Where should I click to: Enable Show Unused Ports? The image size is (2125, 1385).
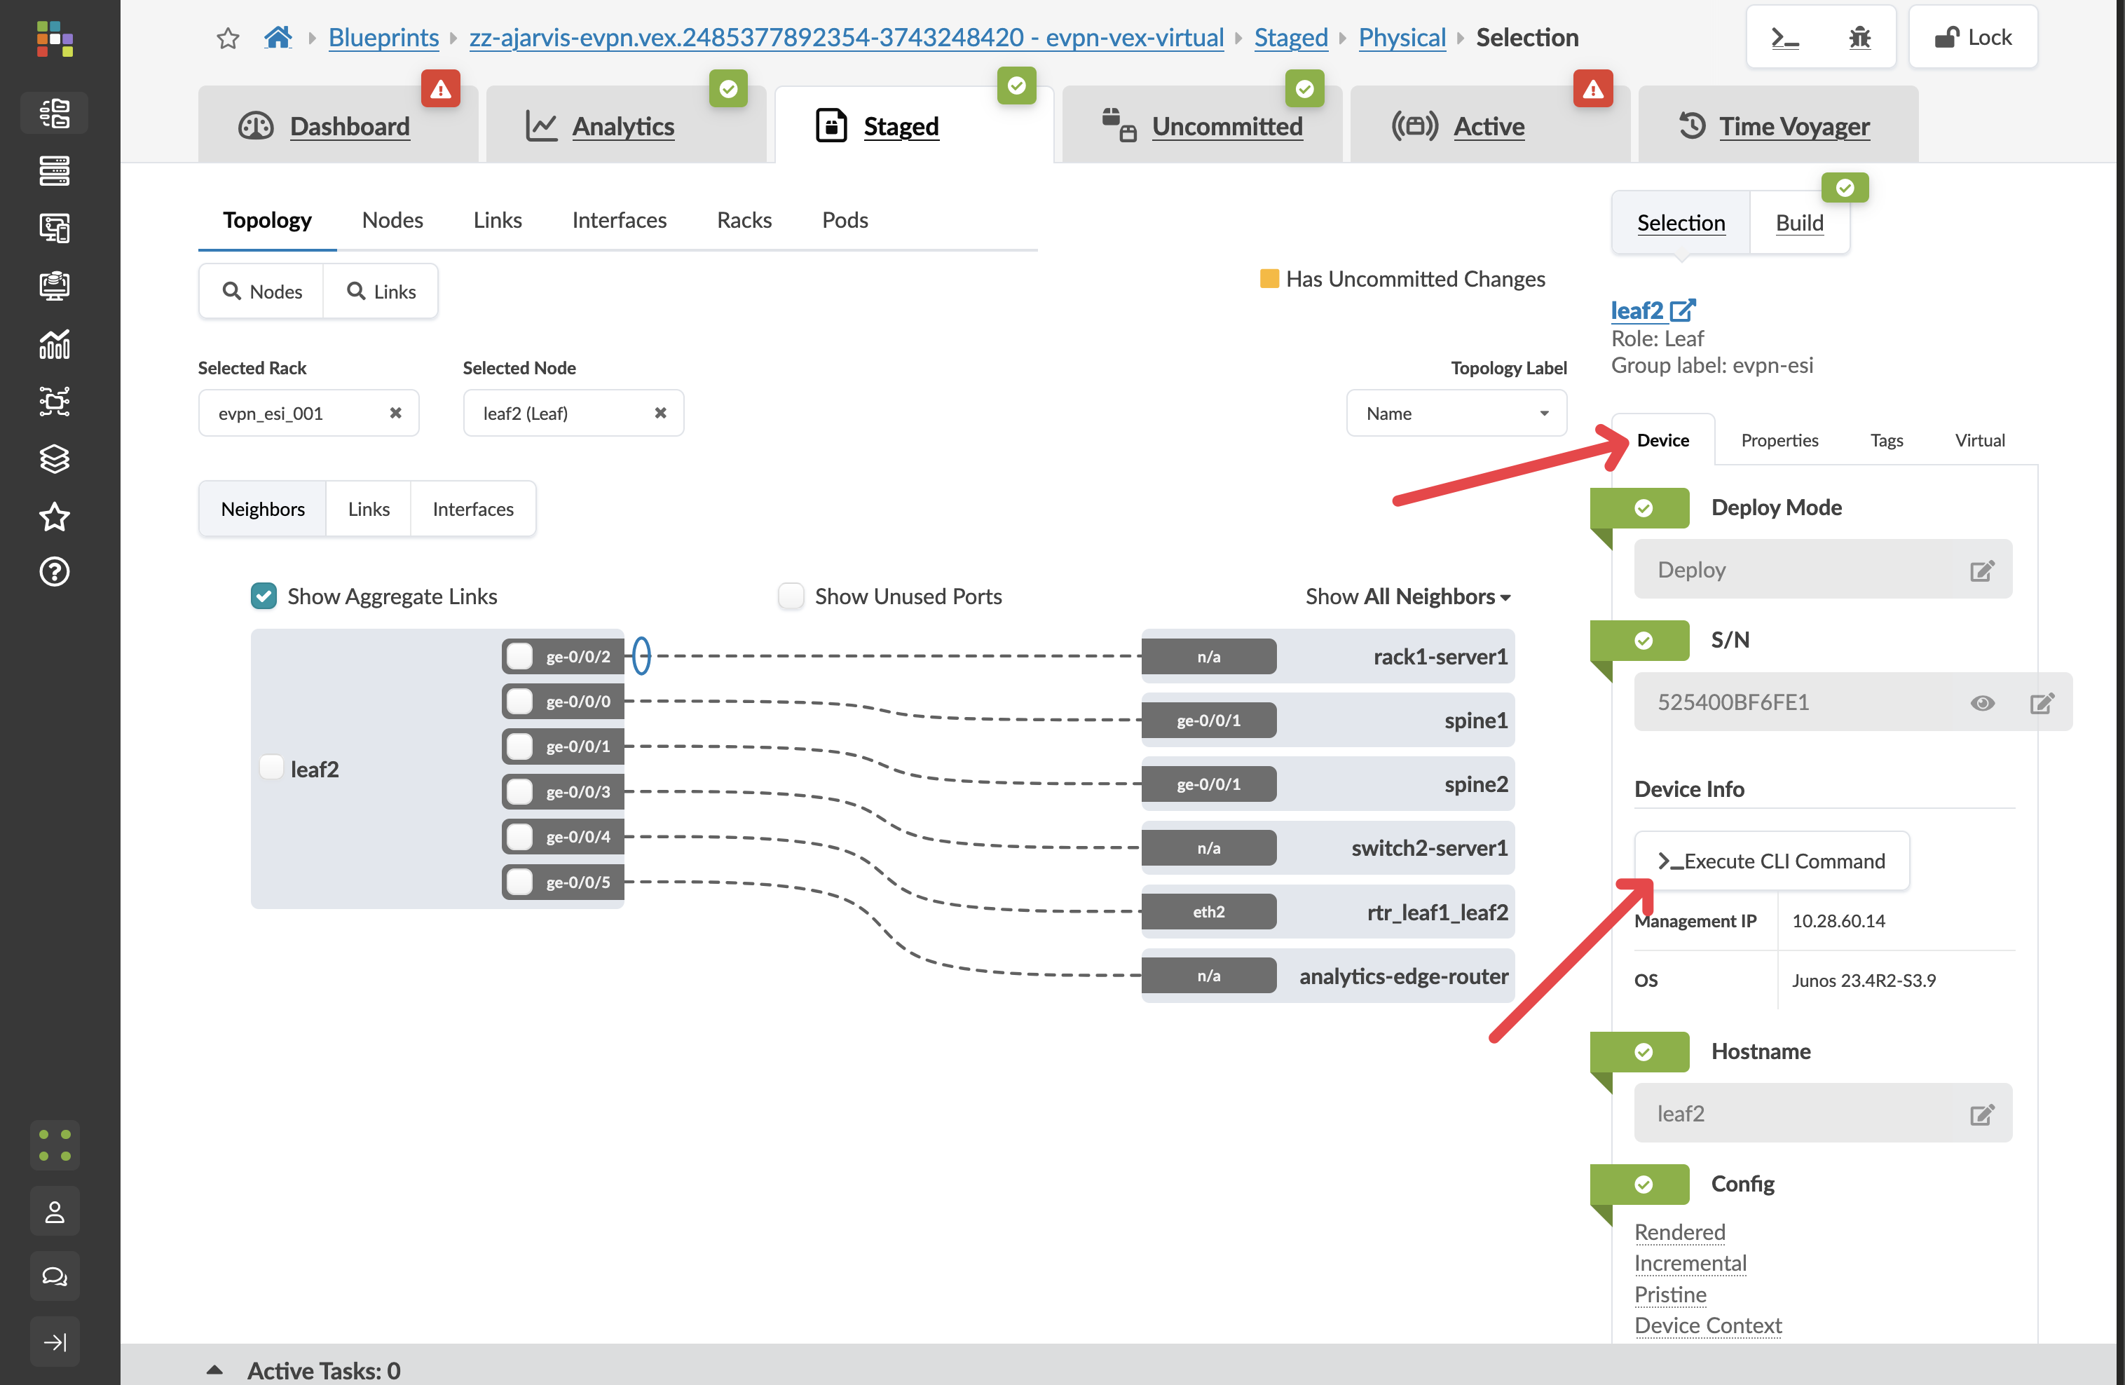[791, 596]
